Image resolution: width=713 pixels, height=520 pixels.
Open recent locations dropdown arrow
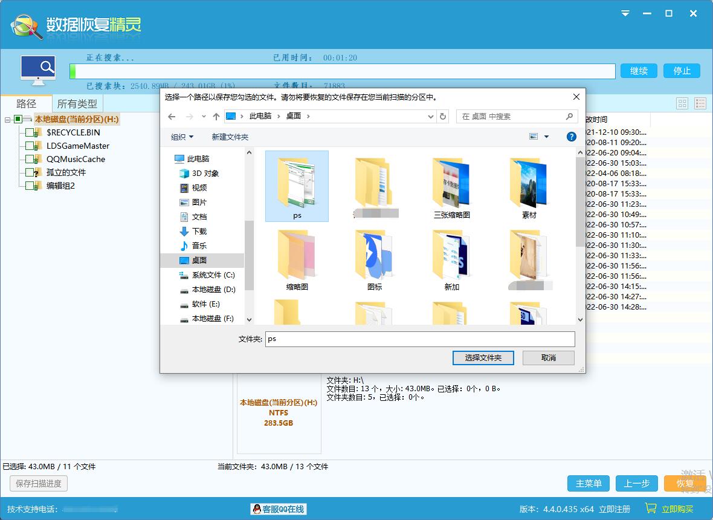(204, 117)
